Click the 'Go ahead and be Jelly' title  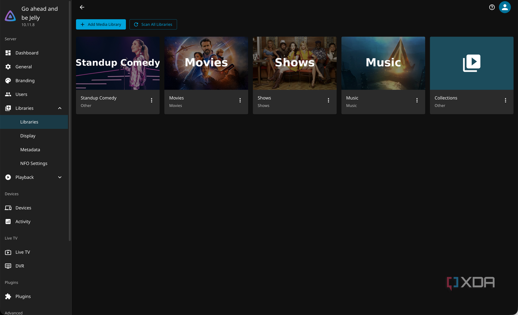pos(40,13)
